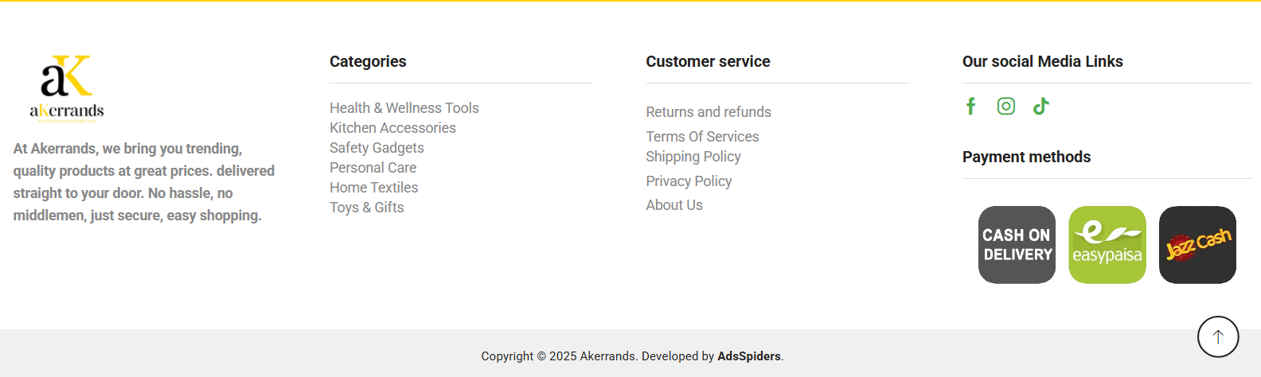Open Kitchen Accessories category link
The image size is (1261, 377).
point(392,128)
